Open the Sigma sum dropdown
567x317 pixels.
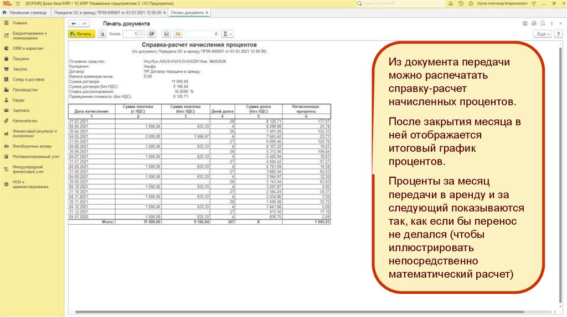[228, 34]
